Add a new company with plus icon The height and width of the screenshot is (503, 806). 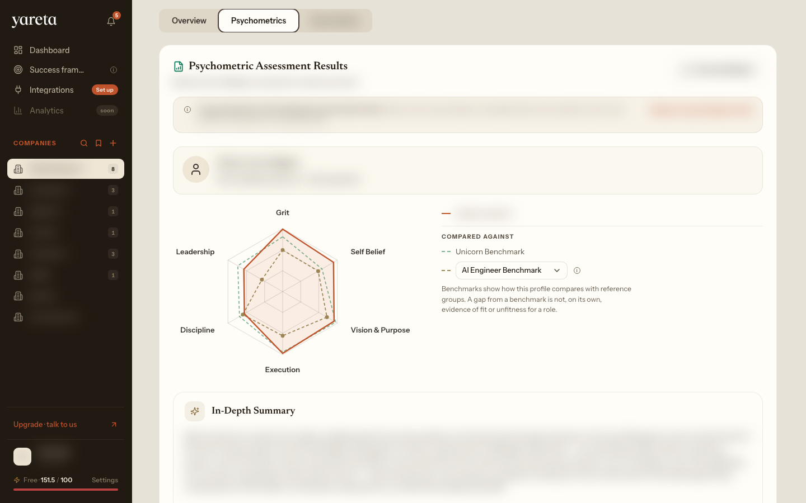(x=113, y=143)
